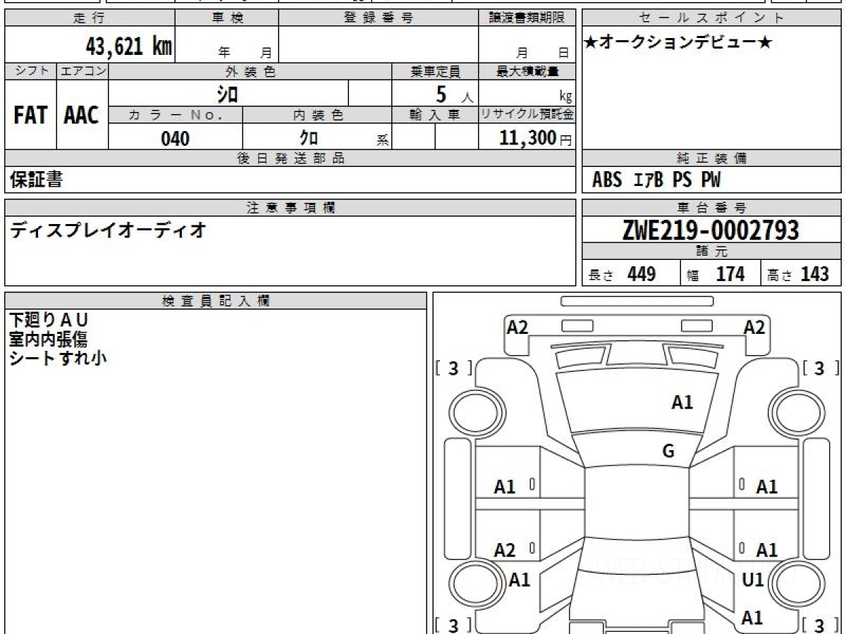This screenshot has height=634, width=846.
Task: Click the A1 mark beside left rear wheel
Action: (520, 580)
